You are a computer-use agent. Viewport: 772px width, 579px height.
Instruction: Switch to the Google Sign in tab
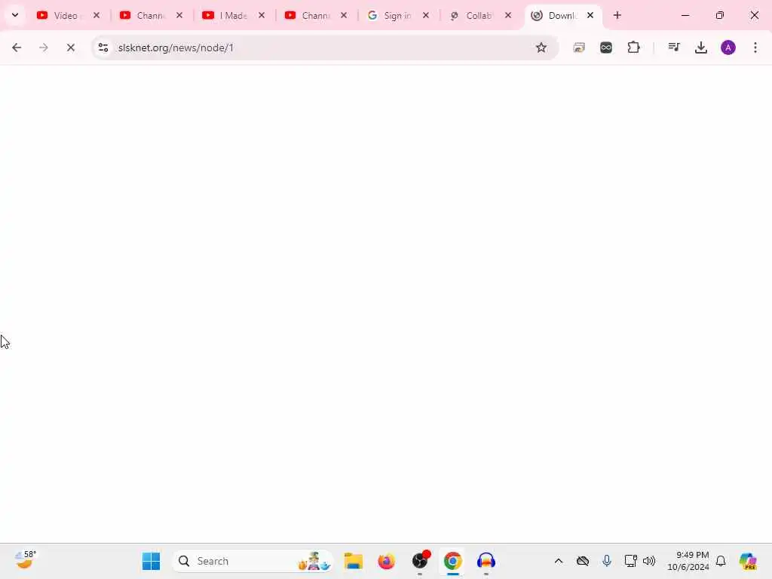coord(398,16)
